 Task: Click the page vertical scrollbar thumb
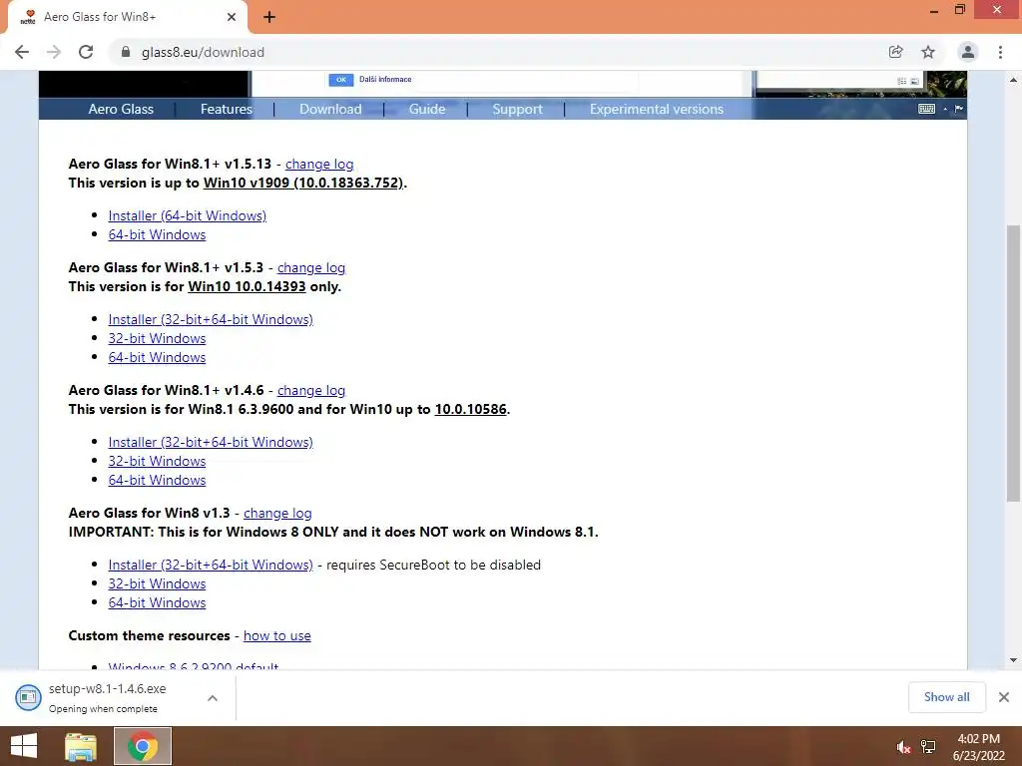(1013, 363)
